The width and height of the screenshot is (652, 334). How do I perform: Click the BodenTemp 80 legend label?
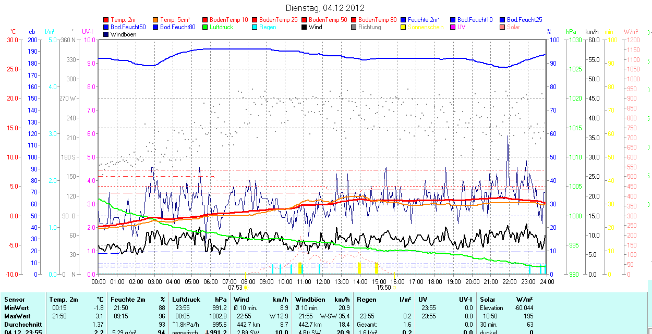click(378, 20)
